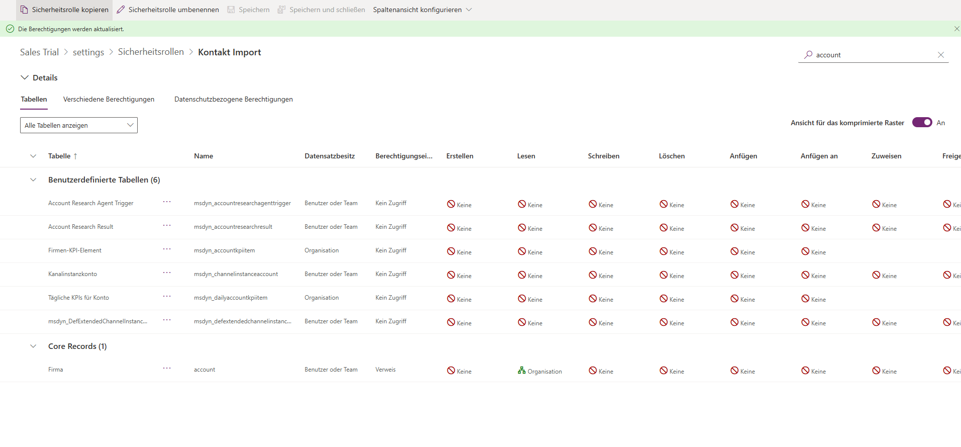
Task: Open more options for Firma row
Action: pyautogui.click(x=167, y=369)
